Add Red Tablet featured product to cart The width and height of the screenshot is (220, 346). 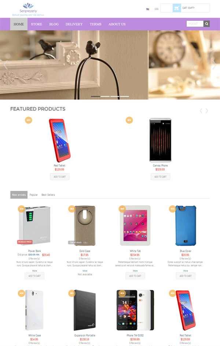[x=60, y=177]
